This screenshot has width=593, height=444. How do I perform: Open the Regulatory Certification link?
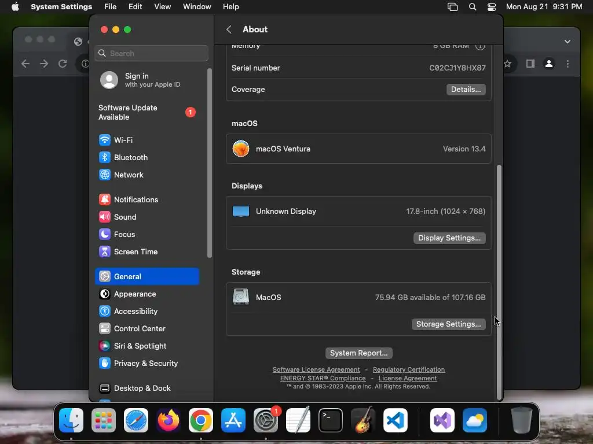tap(409, 369)
